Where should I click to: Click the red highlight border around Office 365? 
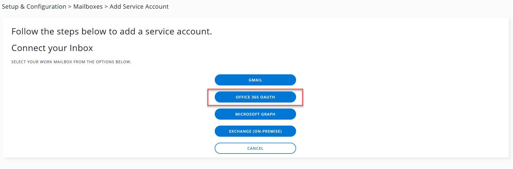click(208, 97)
